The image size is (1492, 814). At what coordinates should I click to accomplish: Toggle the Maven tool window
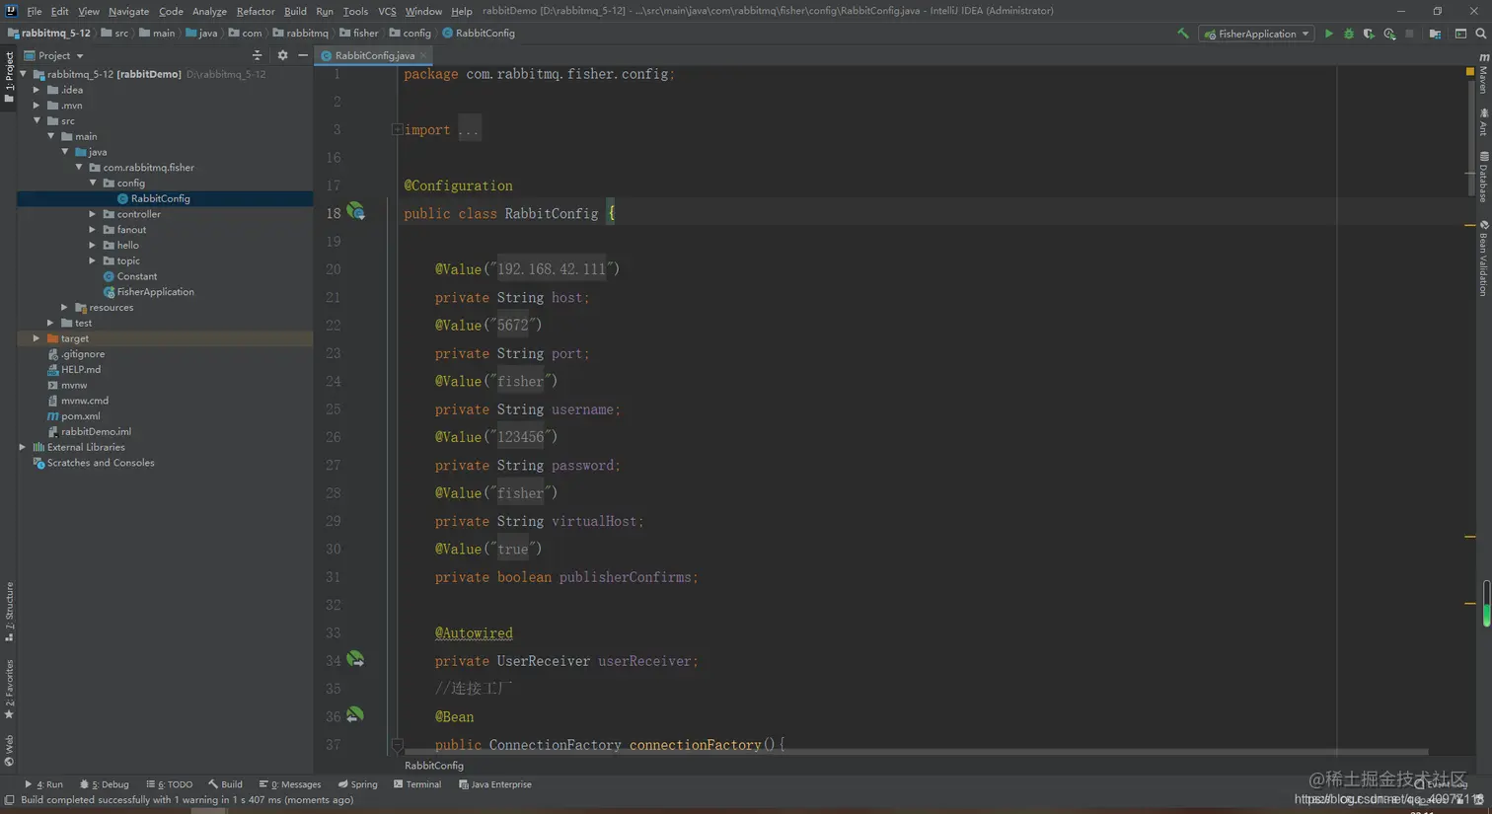1483,77
